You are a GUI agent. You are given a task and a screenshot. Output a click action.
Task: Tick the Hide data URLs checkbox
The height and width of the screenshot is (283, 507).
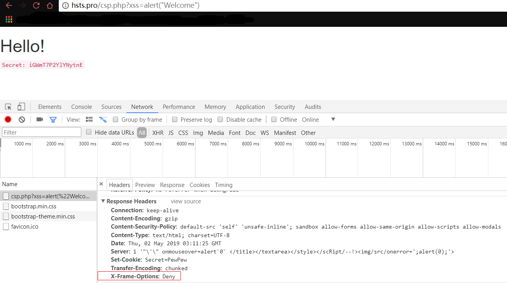(x=89, y=132)
